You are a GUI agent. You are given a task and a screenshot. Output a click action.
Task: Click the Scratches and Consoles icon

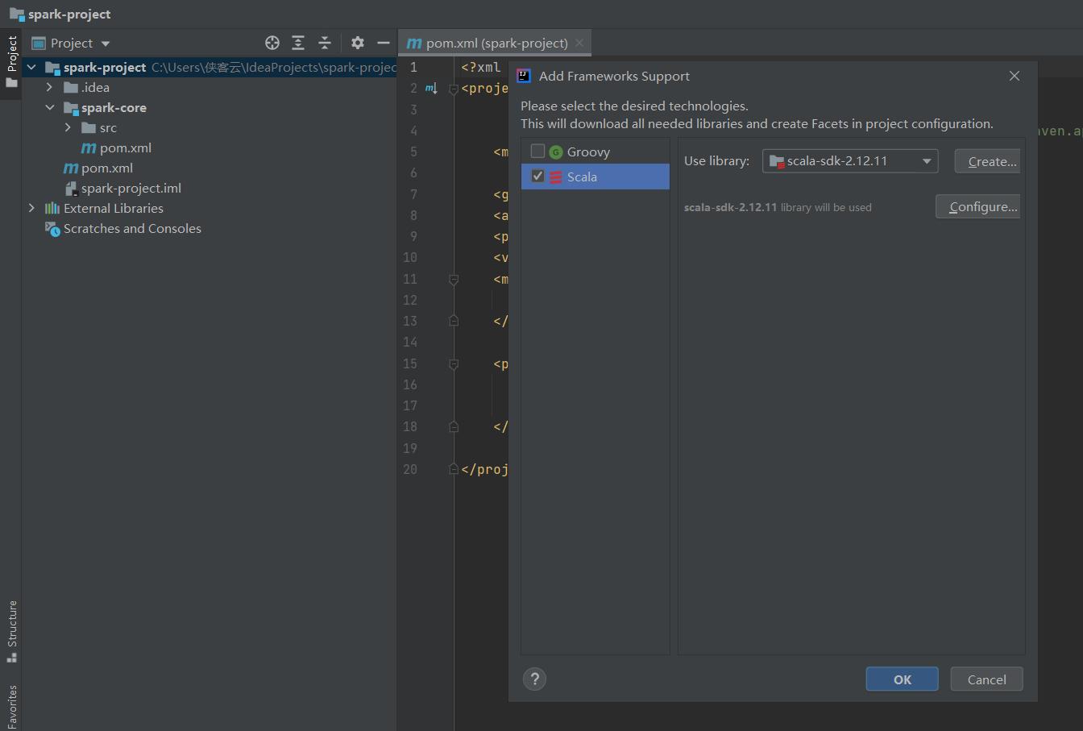tap(52, 229)
